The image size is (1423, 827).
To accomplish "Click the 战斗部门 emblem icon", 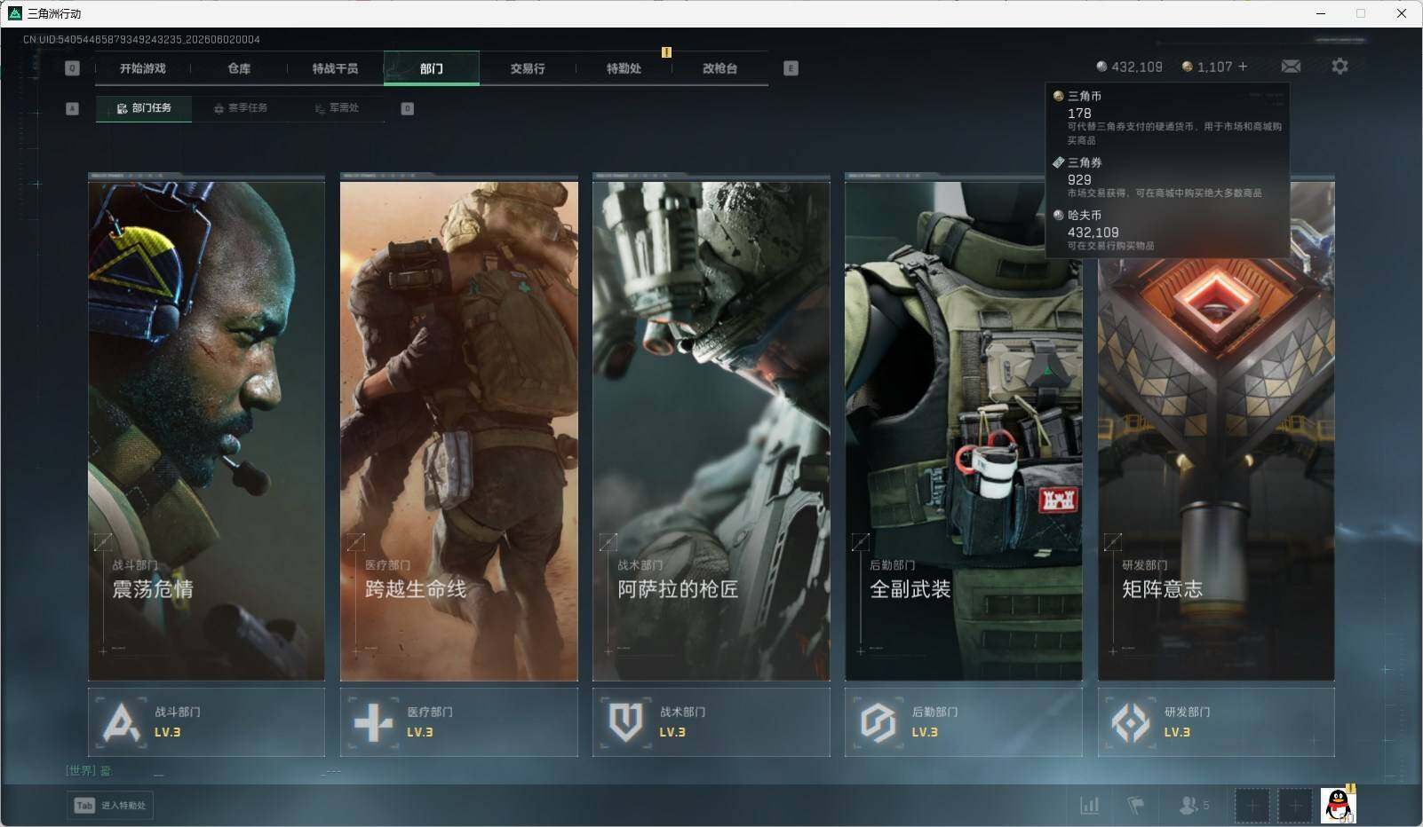I will click(121, 722).
